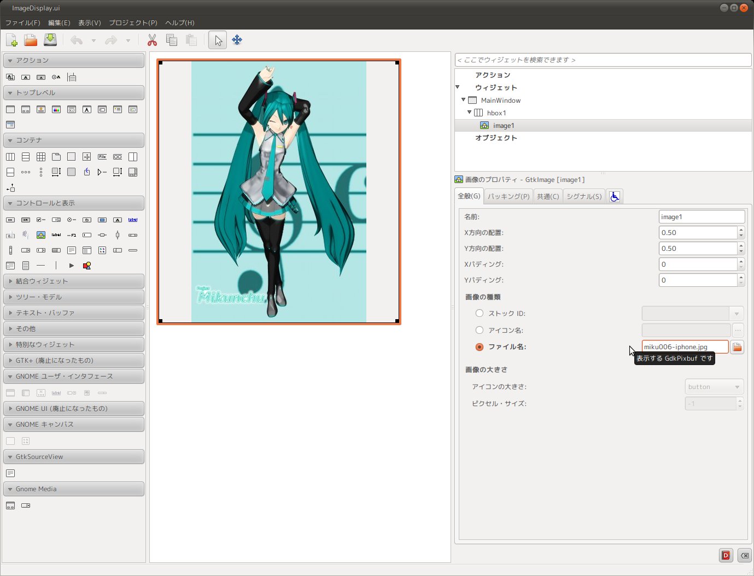Increase the Xパディング value with up arrow
Screen dimensions: 754x576
click(x=741, y=261)
